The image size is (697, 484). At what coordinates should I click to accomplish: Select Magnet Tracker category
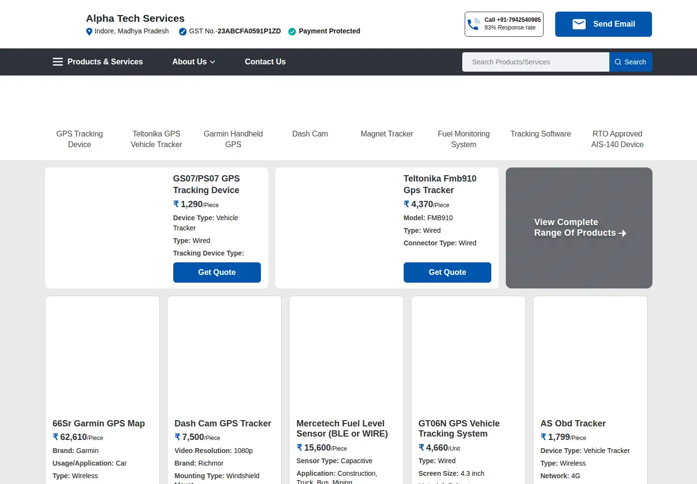coord(387,134)
